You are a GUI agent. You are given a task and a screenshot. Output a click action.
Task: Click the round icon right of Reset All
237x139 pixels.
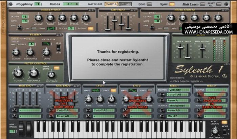[226, 4]
